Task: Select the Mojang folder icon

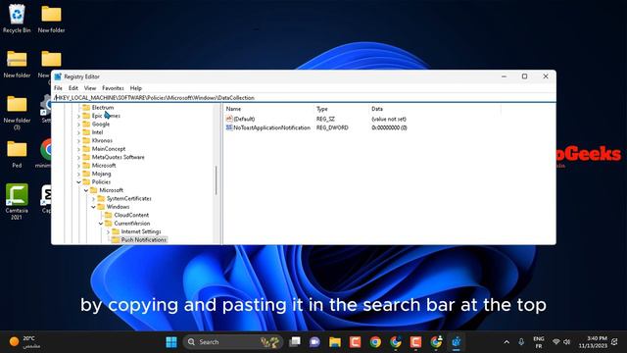Action: [x=86, y=174]
